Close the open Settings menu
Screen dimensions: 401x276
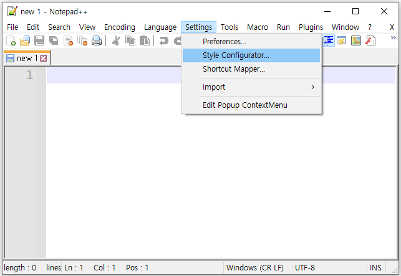tap(198, 27)
